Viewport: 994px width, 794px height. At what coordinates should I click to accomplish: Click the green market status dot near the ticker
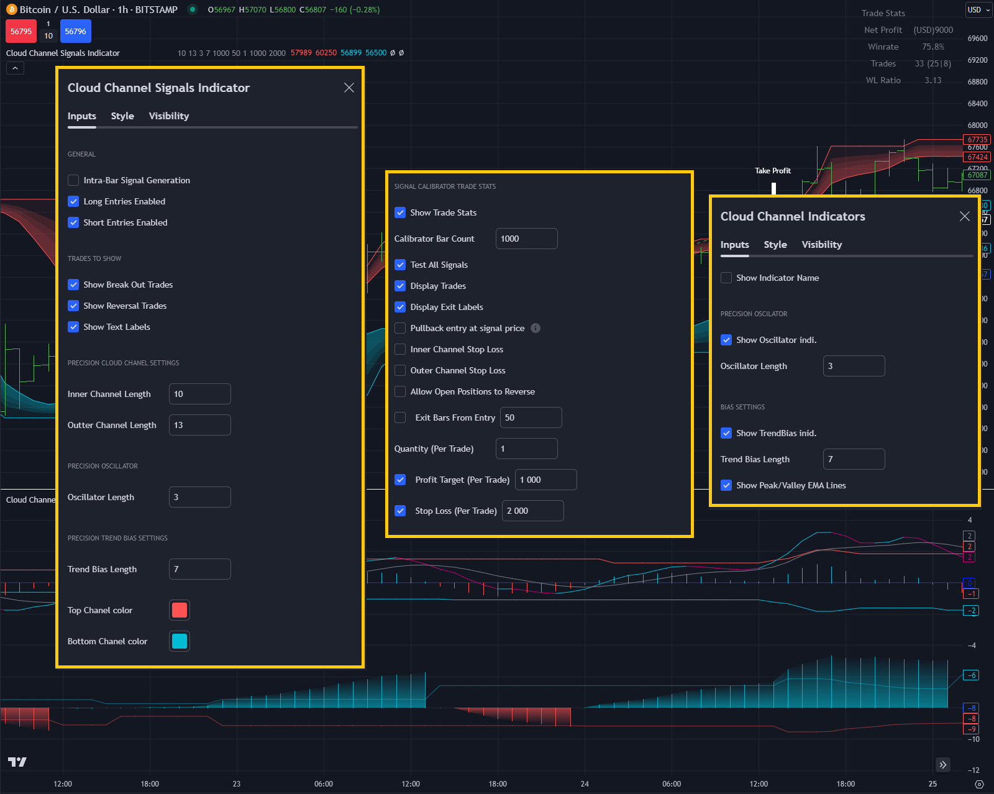[x=193, y=10]
